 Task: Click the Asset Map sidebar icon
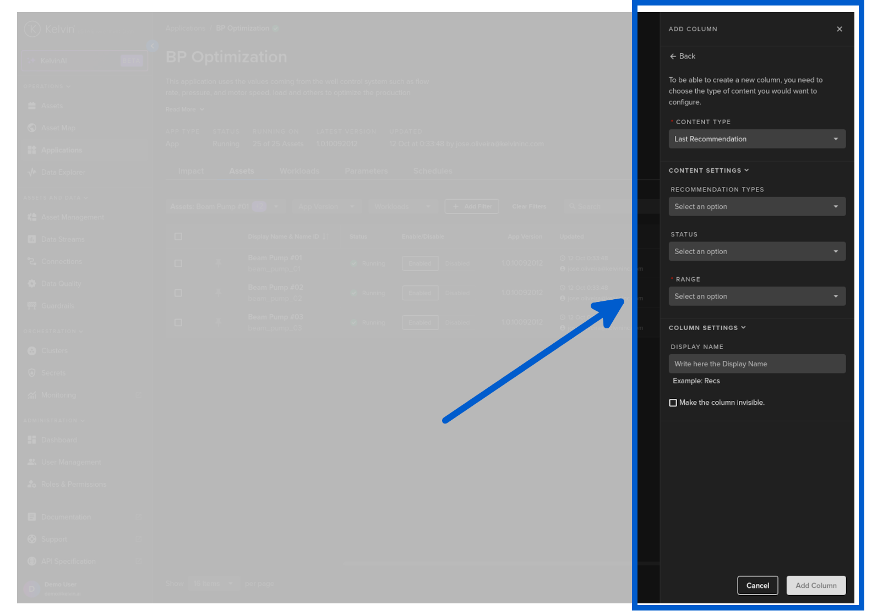tap(32, 128)
